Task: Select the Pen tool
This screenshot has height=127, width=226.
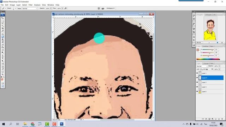Action: [x=2, y=56]
